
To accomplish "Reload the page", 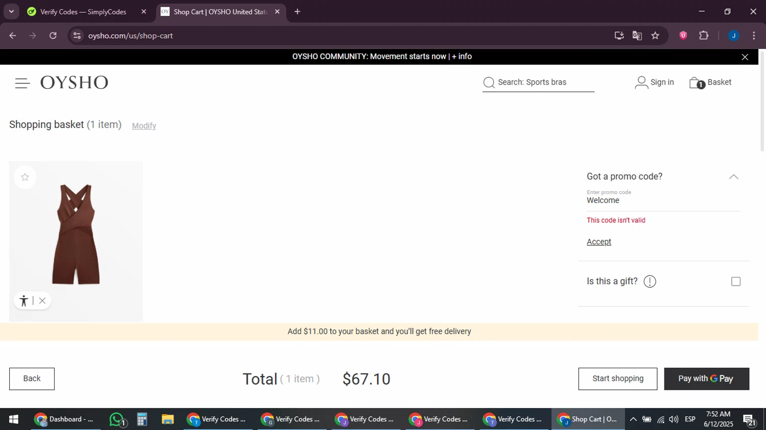I will coord(53,36).
